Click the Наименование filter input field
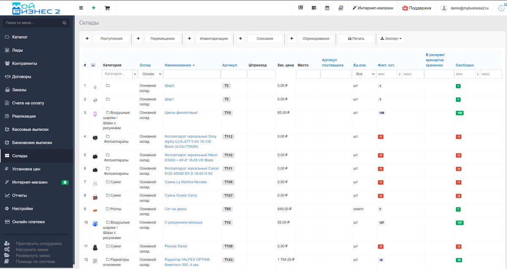507x269 pixels. click(192, 74)
